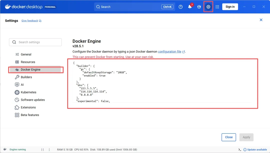This screenshot has height=153, width=270.
Task: Click the Docker Engine whale sidebar icon
Action: point(17,69)
